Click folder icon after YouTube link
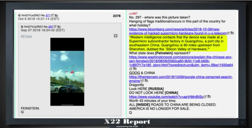The height and width of the screenshot is (128, 252). coord(209,97)
